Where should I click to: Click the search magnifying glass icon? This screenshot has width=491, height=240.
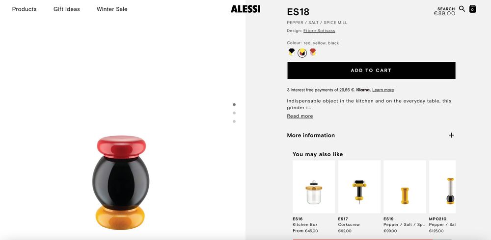coord(462,8)
